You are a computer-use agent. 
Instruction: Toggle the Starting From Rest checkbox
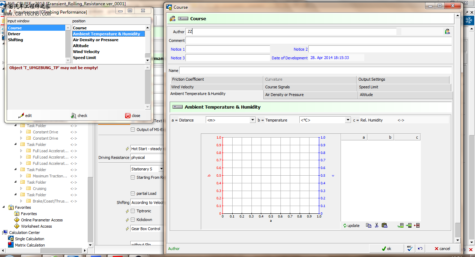coord(133,177)
